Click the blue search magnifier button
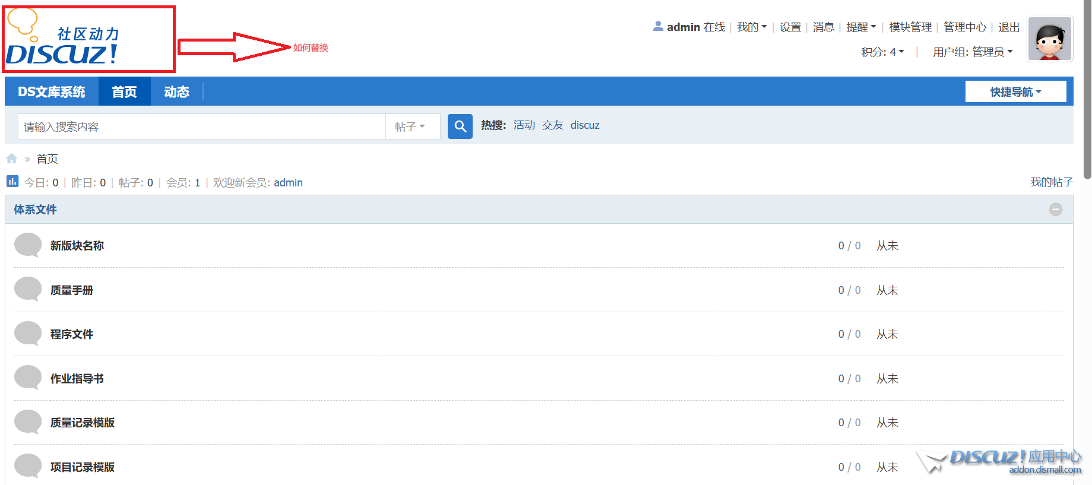Screen dimensions: 1092x485 coord(460,126)
